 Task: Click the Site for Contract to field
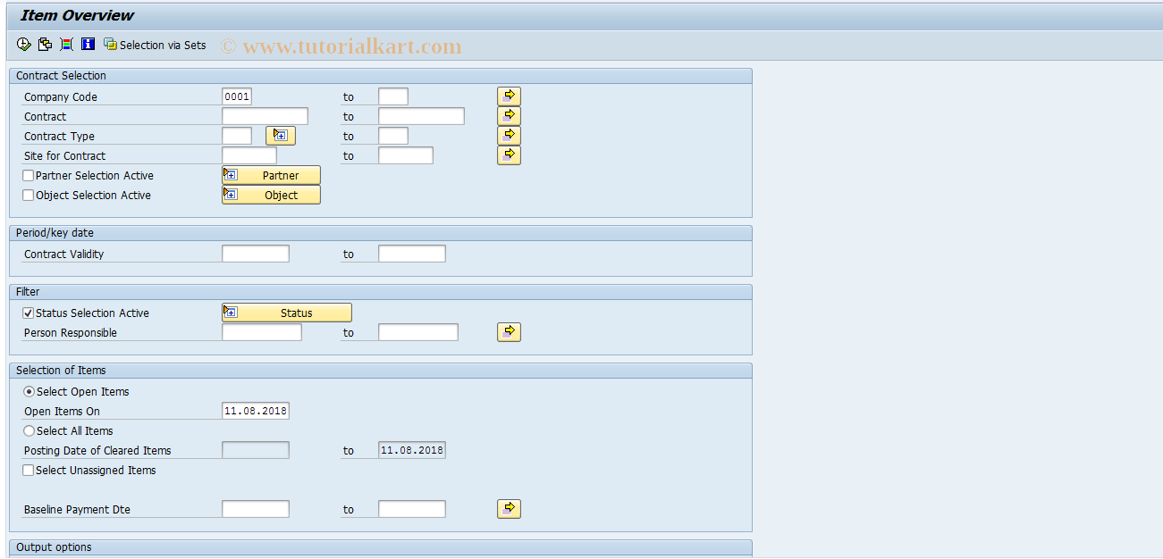406,155
